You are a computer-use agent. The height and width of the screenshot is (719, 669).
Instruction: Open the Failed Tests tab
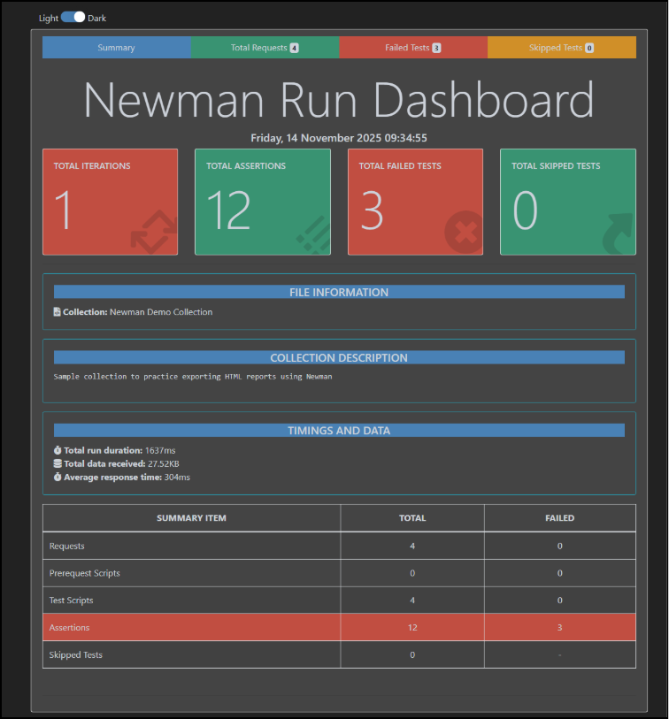412,48
